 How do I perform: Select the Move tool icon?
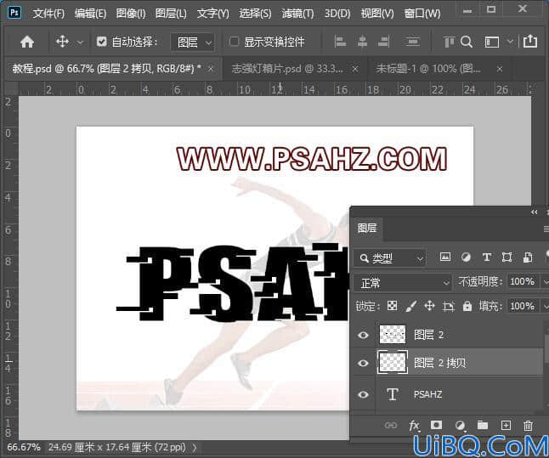point(62,42)
